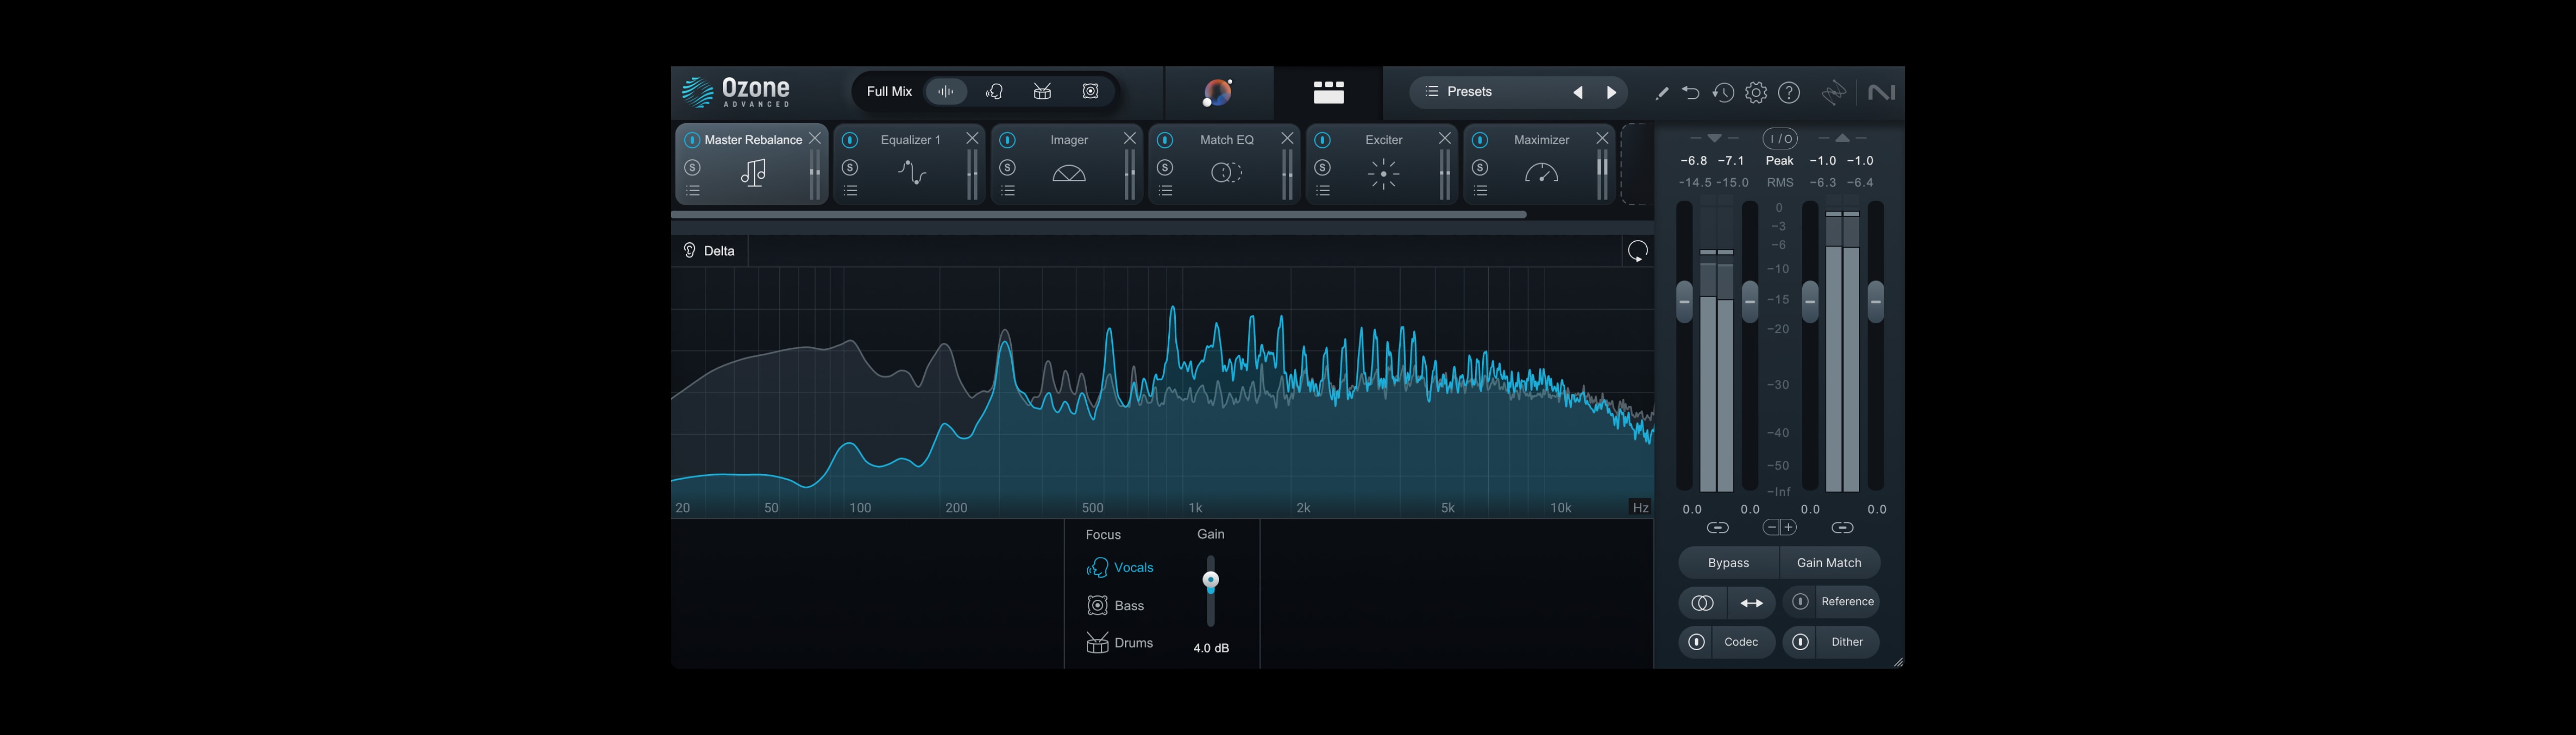Click the stereo sum overlapping circles icon
Image resolution: width=2576 pixels, height=735 pixels.
pos(1702,602)
